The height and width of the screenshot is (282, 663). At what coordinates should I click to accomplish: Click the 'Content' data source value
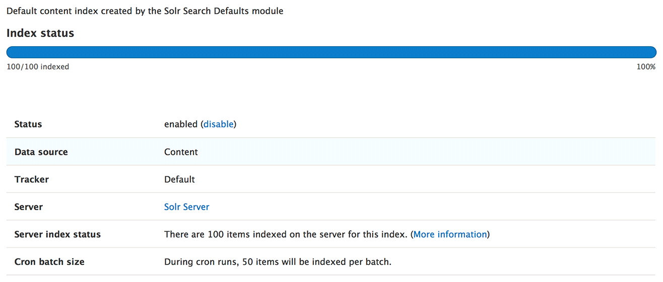181,152
